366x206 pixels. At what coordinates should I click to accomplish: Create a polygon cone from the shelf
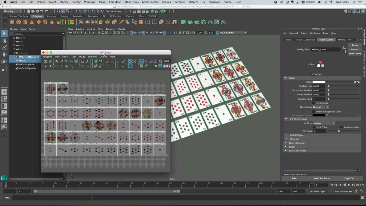point(32,22)
